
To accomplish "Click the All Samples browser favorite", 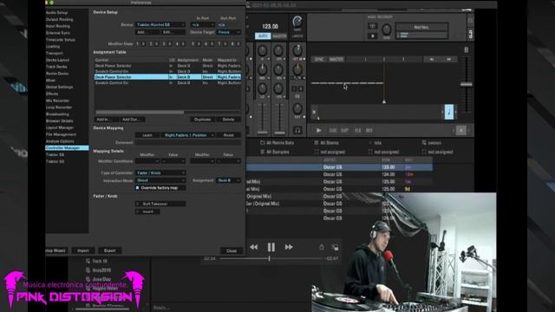I will point(275,152).
